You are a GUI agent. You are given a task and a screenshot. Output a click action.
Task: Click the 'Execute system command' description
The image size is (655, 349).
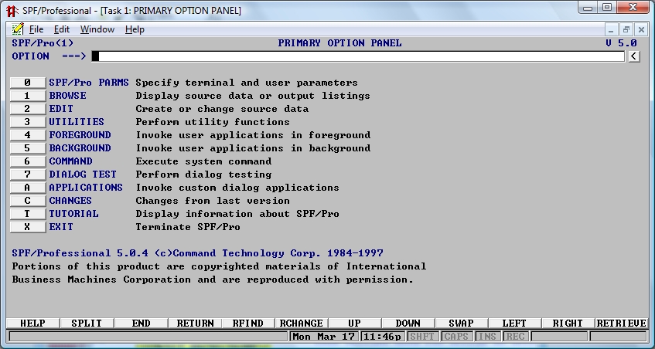pyautogui.click(x=203, y=161)
